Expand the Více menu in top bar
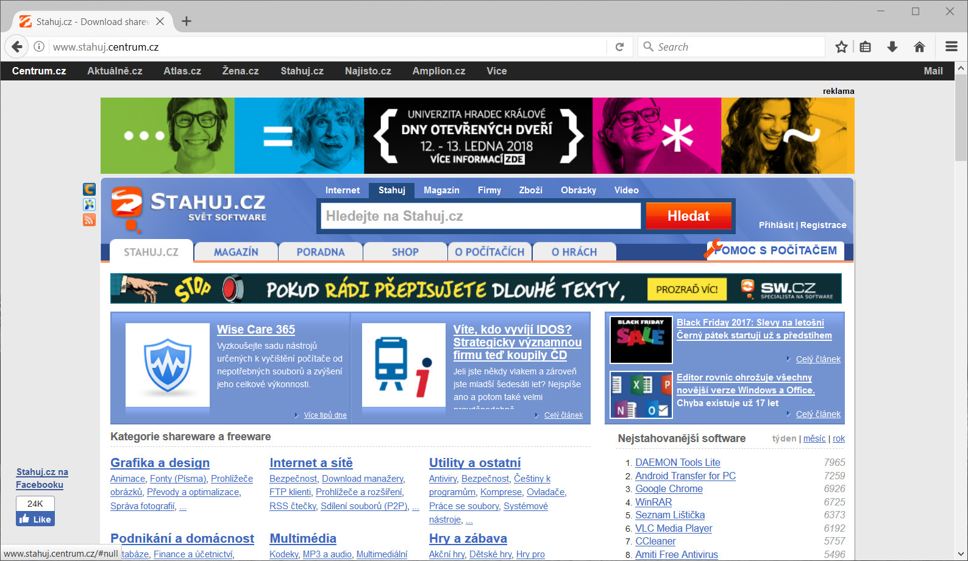 497,71
